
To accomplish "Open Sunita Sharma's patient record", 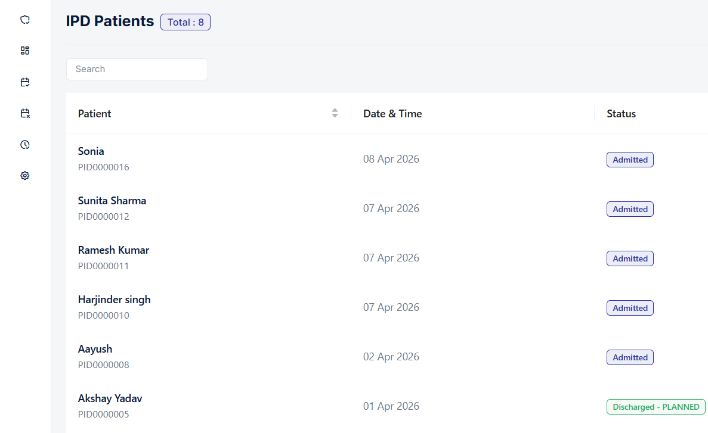I will 112,201.
